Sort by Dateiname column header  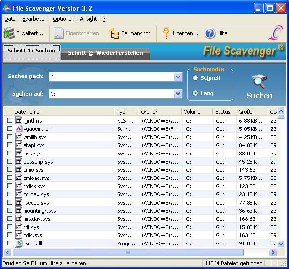(x=59, y=112)
